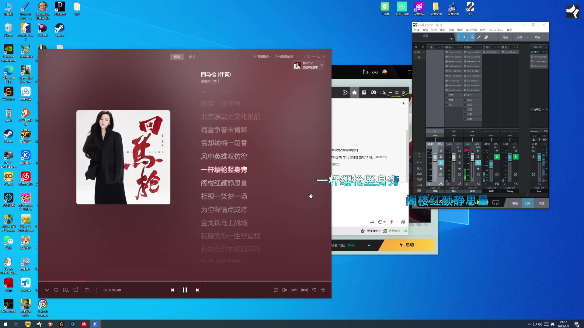
Task: Unsolo the 混响 FX channel
Action: tap(497, 157)
